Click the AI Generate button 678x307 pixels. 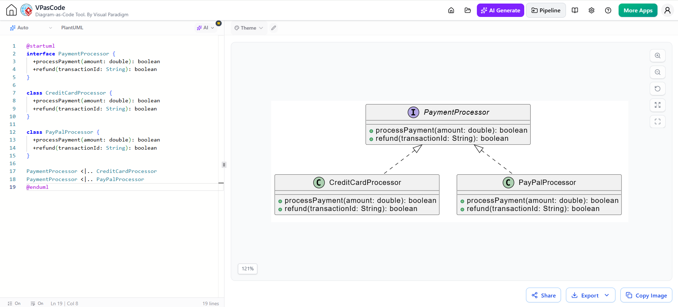point(500,10)
